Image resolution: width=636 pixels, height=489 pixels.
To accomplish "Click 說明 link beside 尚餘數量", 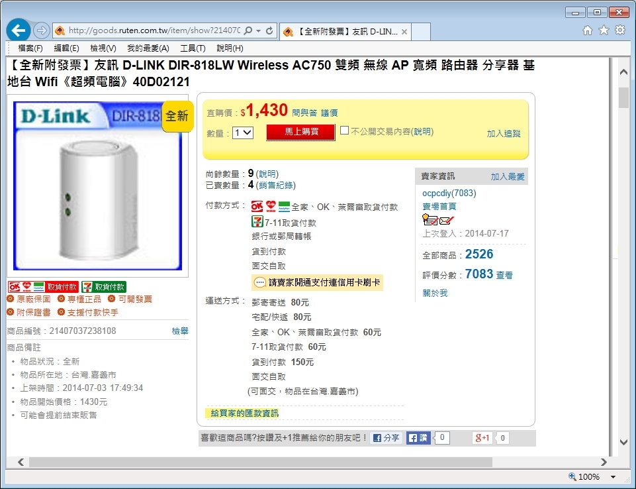I will click(267, 174).
